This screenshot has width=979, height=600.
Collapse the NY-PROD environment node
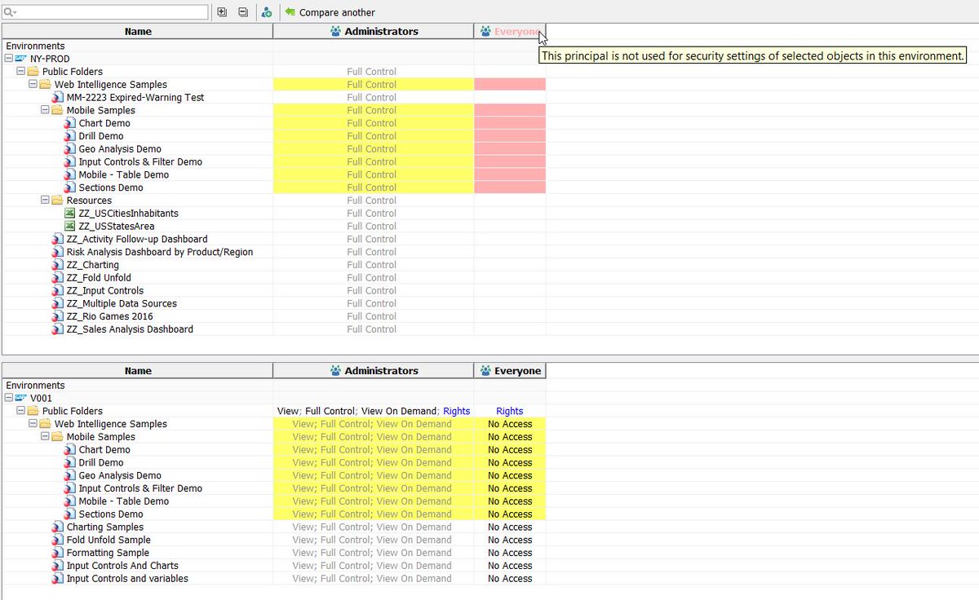(x=9, y=59)
